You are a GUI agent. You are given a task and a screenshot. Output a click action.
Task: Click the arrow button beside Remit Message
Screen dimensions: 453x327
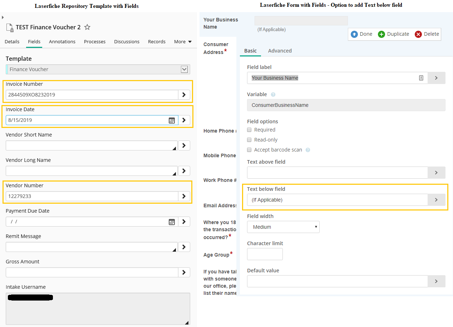click(184, 247)
